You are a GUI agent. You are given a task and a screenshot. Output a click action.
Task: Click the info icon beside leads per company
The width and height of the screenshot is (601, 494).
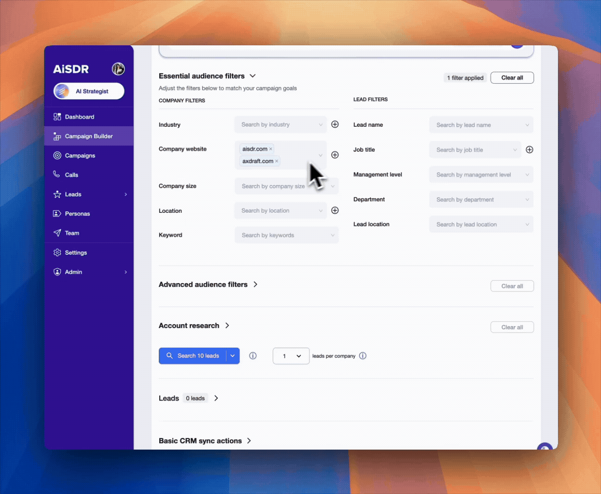click(363, 356)
